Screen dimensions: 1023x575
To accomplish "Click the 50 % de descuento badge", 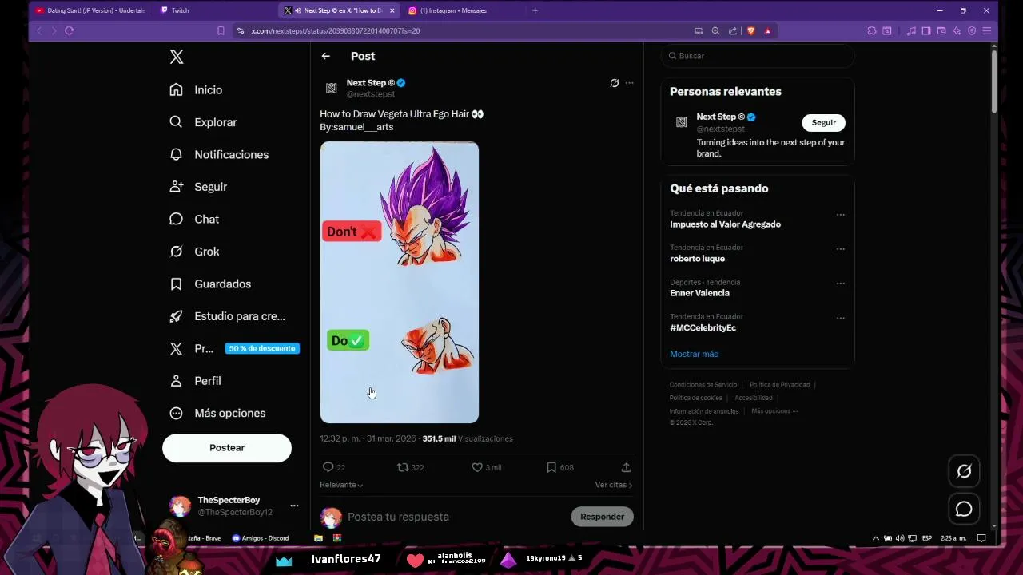I will click(262, 348).
